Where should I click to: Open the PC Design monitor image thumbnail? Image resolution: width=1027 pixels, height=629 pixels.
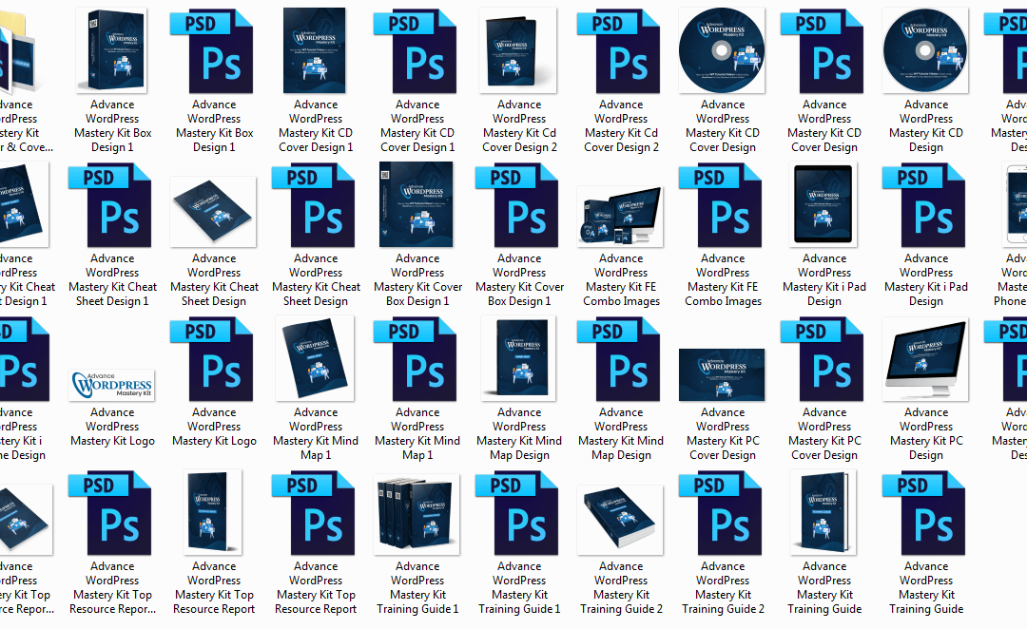[x=925, y=360]
